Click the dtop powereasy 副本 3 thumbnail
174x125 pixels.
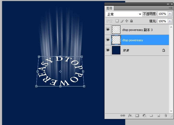(x=116, y=30)
